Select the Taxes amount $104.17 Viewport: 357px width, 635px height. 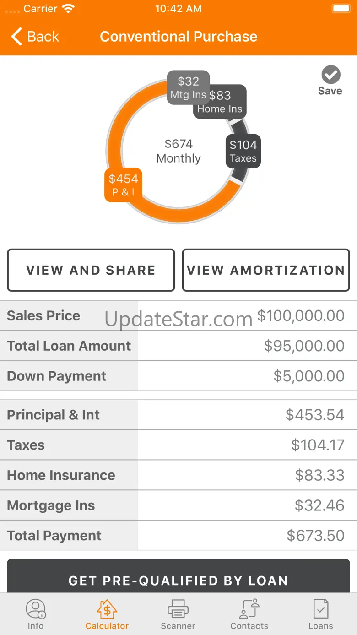[318, 445]
